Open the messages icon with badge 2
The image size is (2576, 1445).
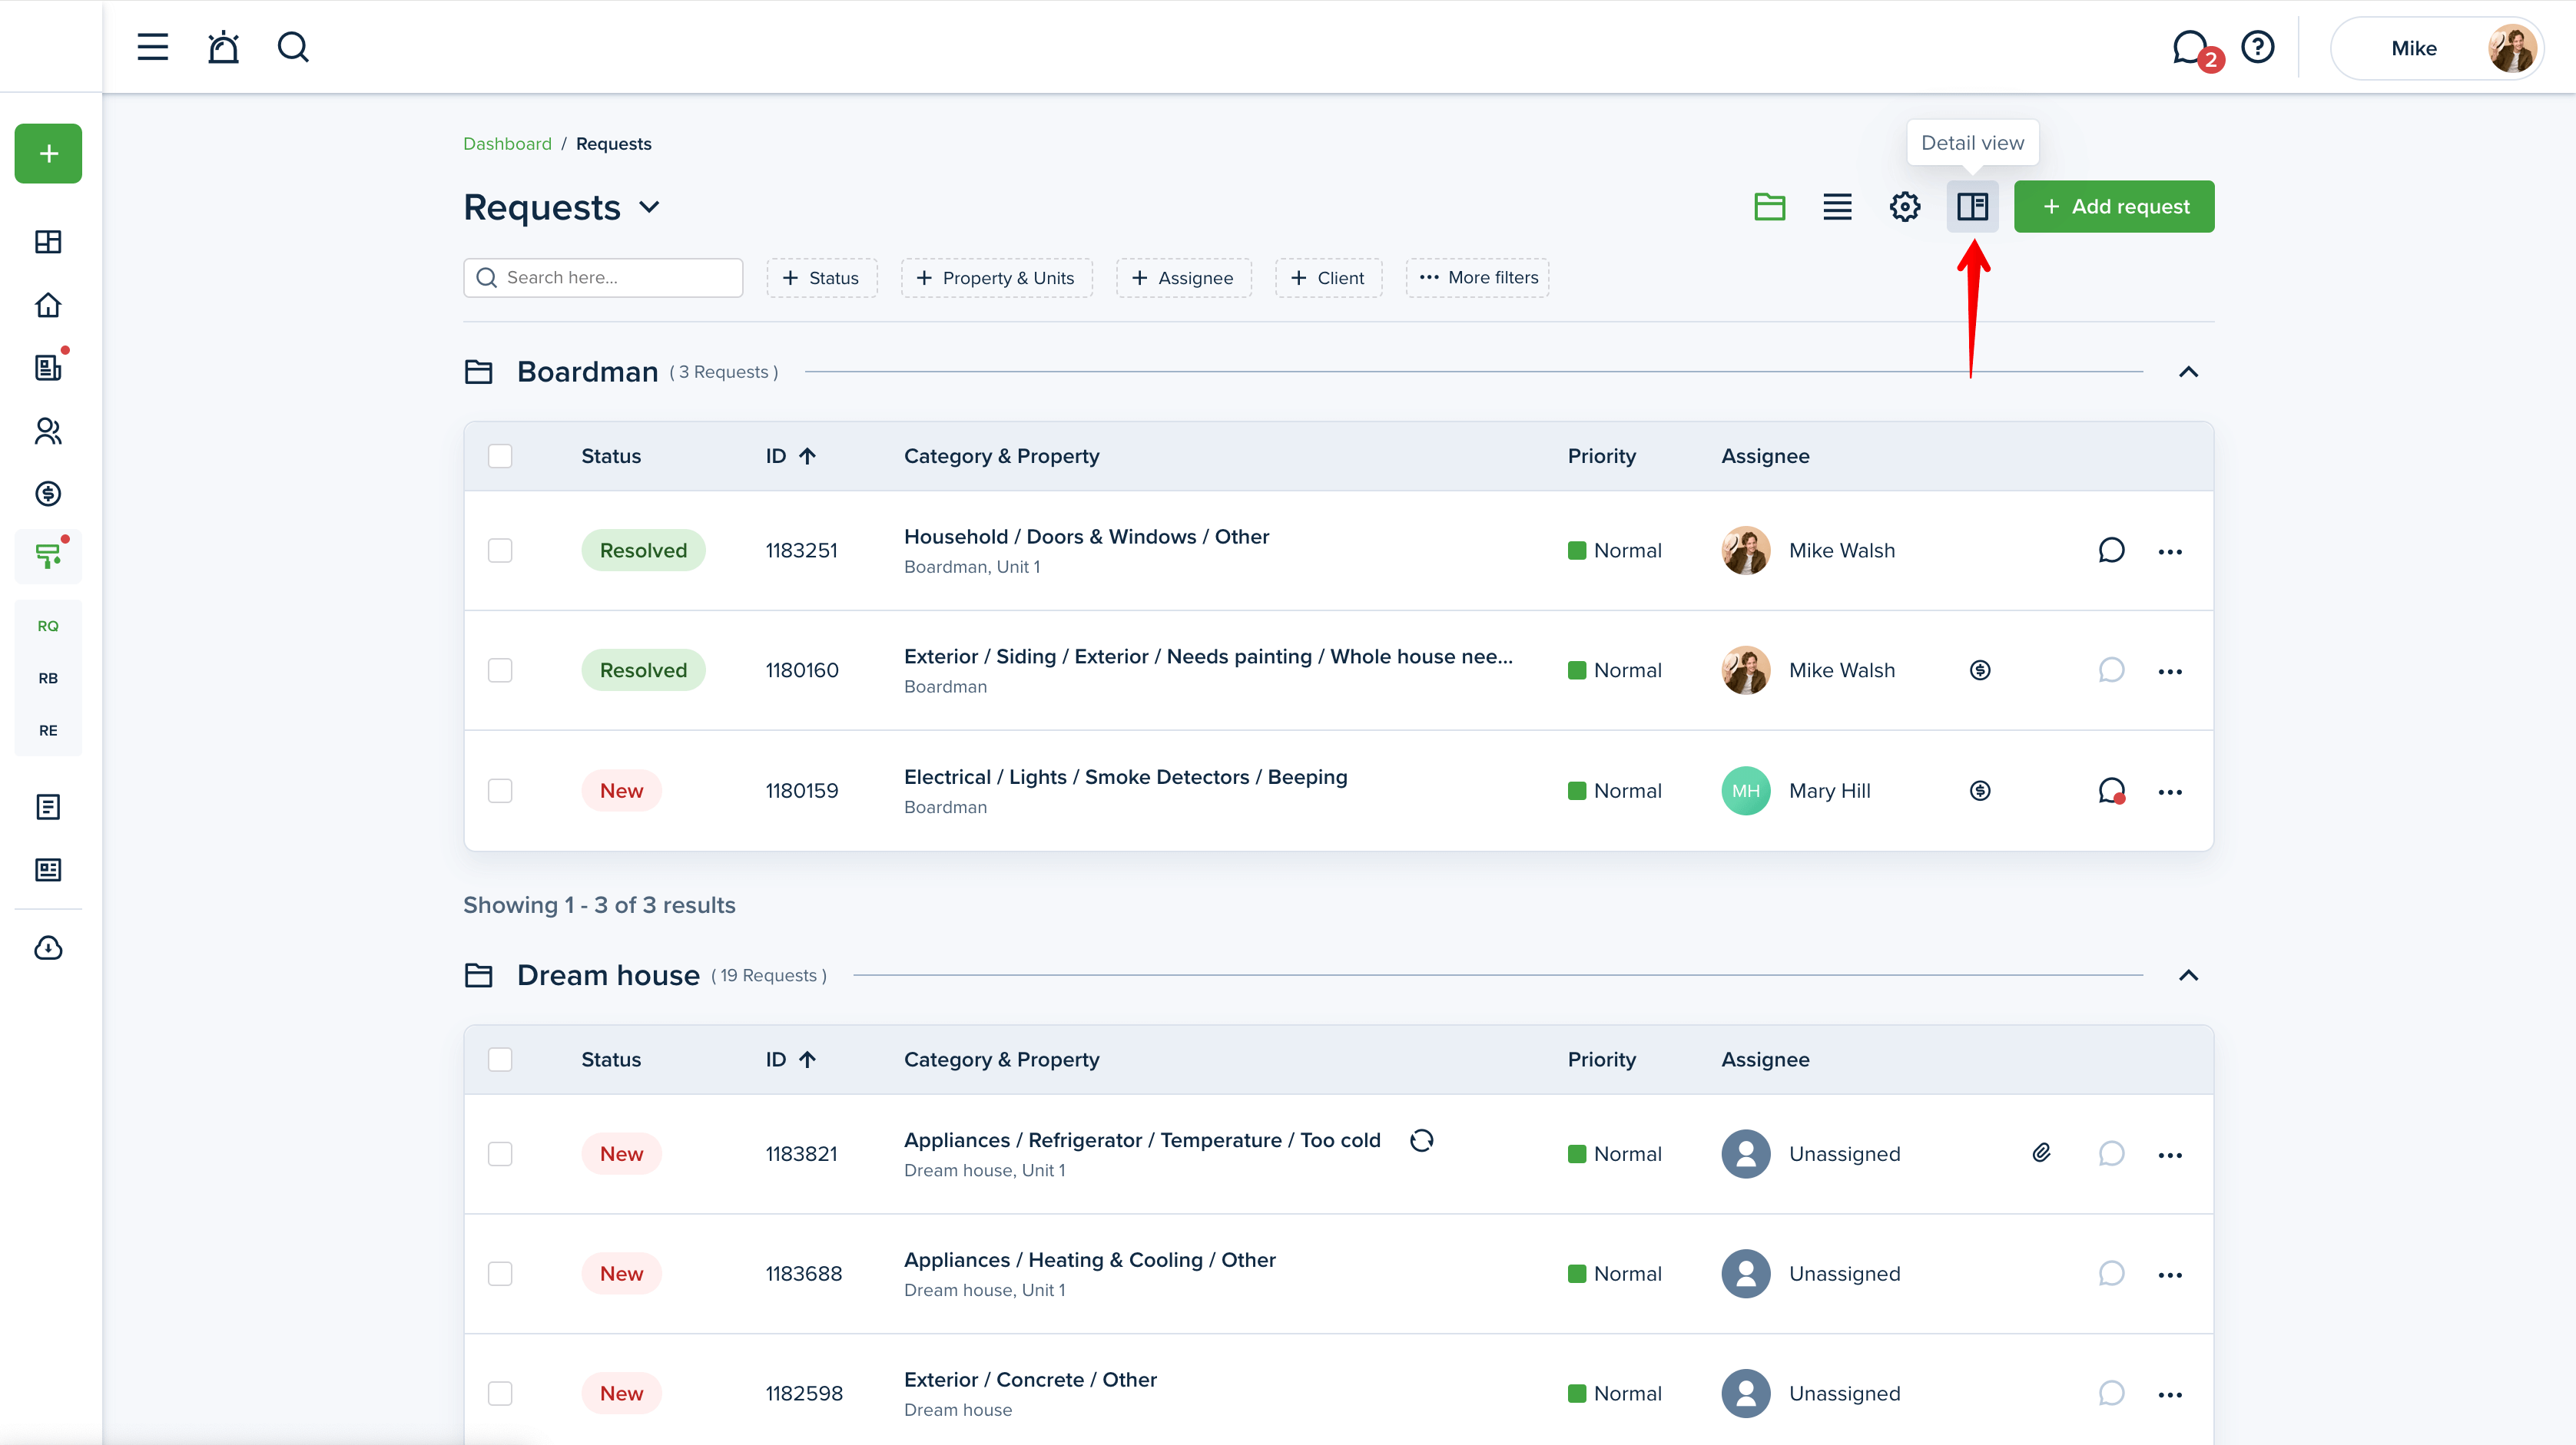click(2190, 47)
